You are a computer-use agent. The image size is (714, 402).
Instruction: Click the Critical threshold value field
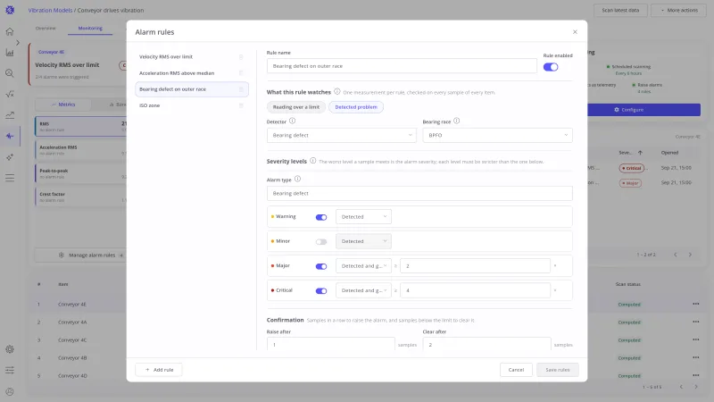point(475,290)
